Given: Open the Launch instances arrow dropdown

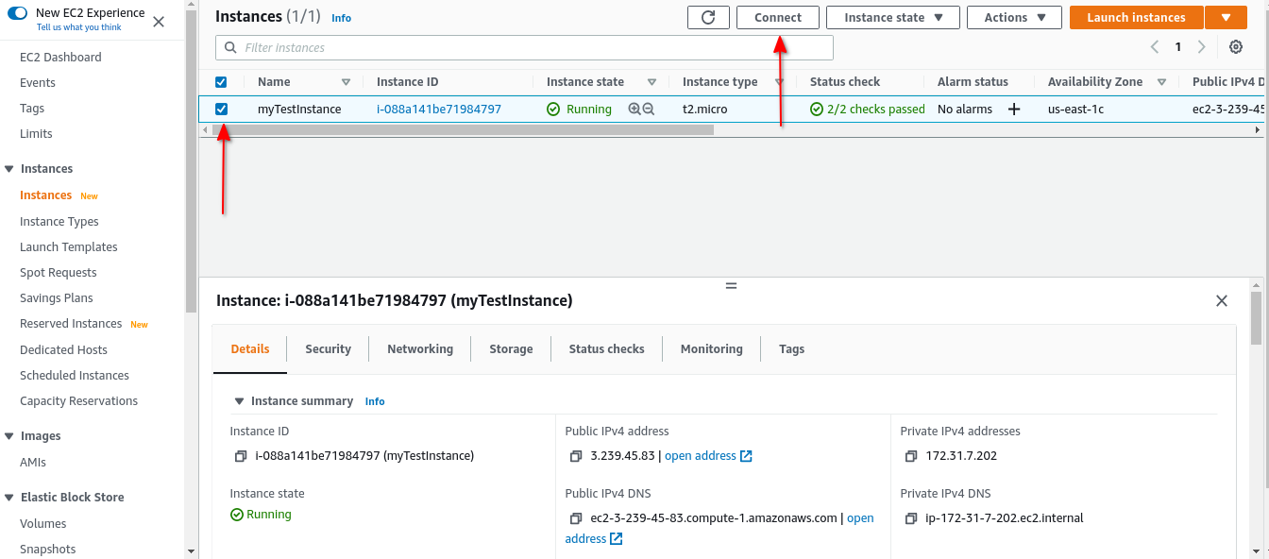Looking at the screenshot, I should [x=1227, y=17].
